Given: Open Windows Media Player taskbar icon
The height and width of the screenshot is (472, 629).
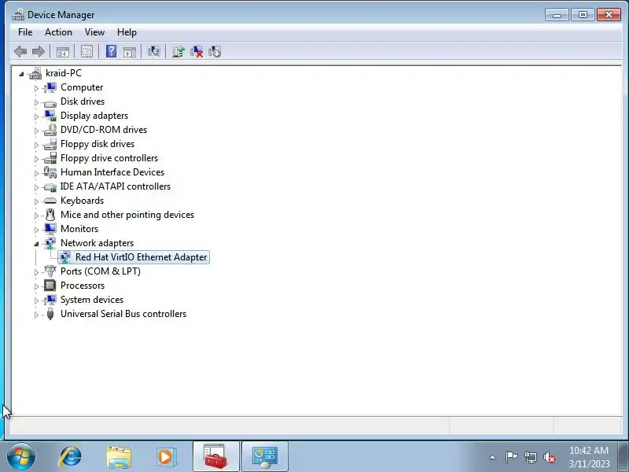Looking at the screenshot, I should [166, 457].
